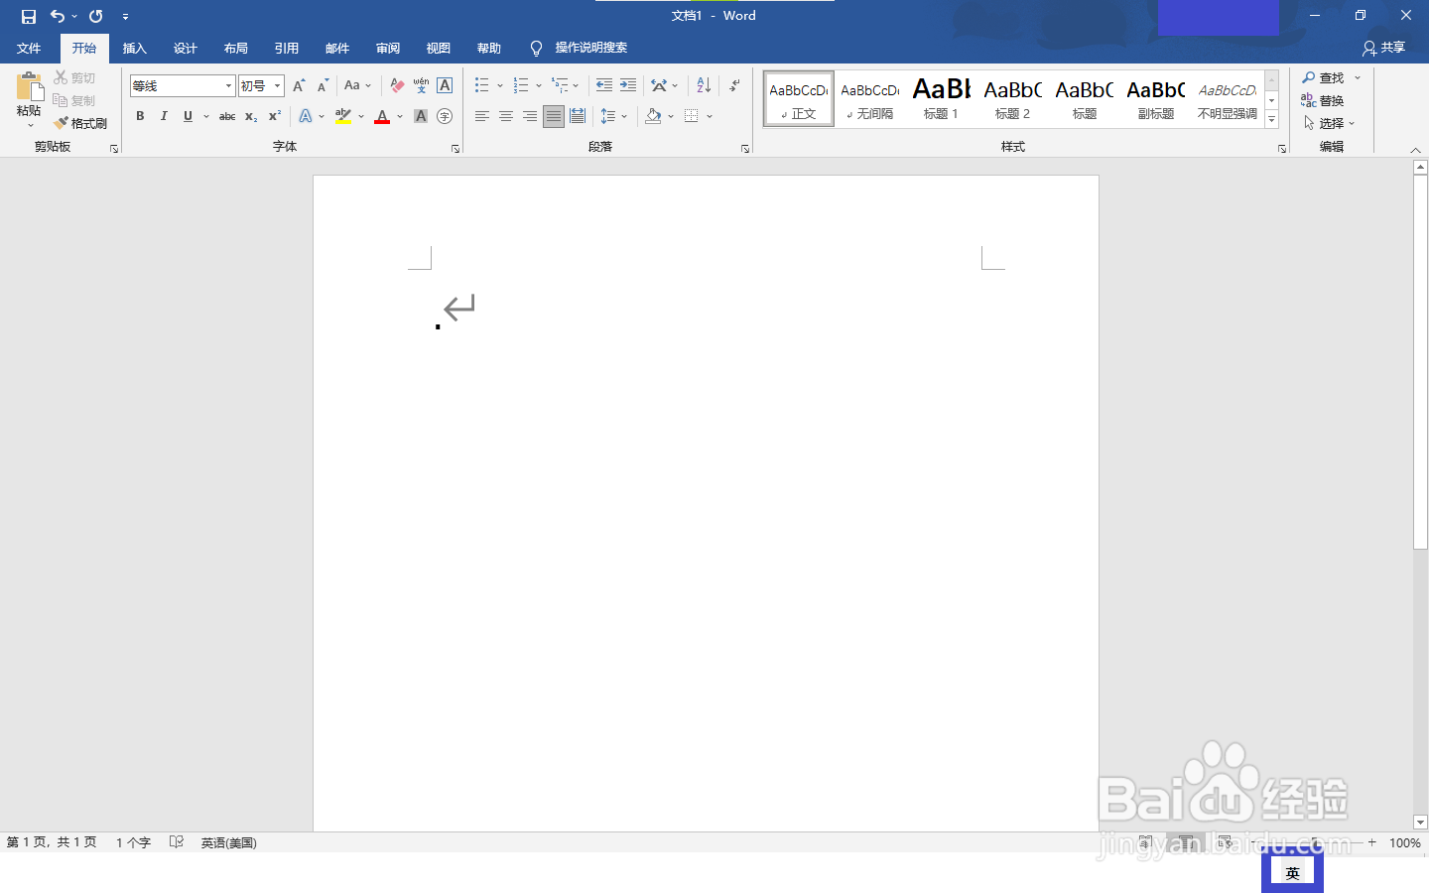Apply yellow text highlight color
This screenshot has height=893, width=1429.
coord(343,116)
